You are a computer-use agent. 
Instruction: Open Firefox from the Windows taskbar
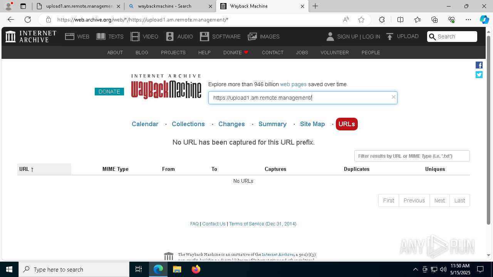tap(196, 269)
